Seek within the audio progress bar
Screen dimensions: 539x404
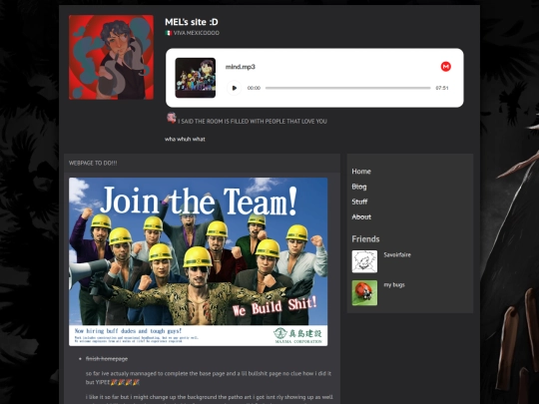(x=348, y=88)
